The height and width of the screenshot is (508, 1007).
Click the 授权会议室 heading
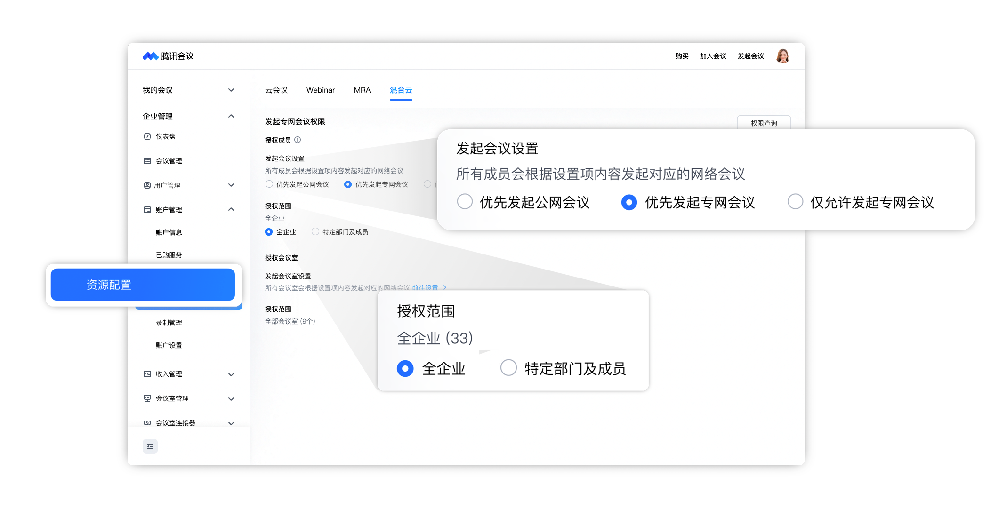click(282, 258)
